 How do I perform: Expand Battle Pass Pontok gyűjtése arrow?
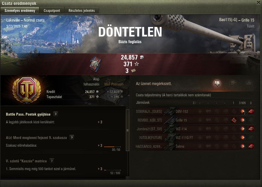tap(56, 114)
